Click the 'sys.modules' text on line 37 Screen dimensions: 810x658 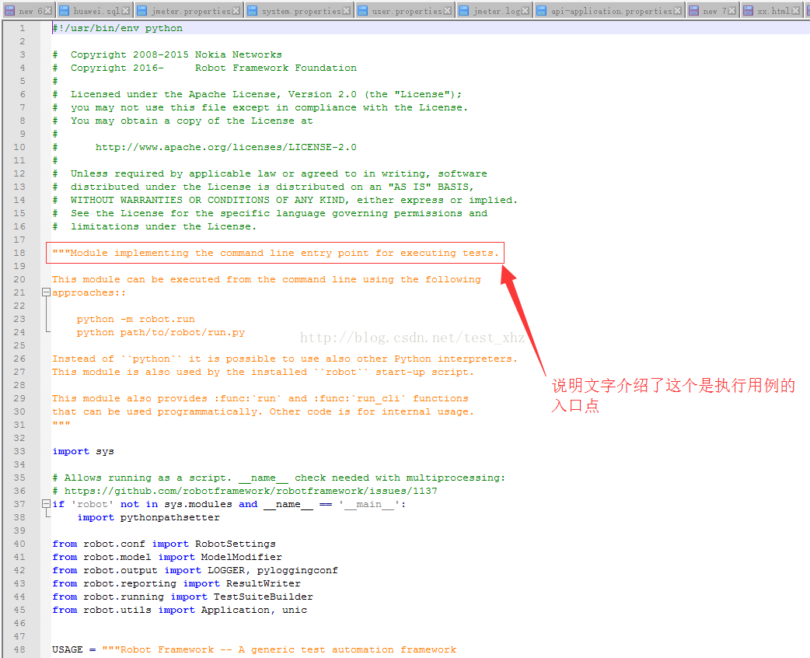198,504
